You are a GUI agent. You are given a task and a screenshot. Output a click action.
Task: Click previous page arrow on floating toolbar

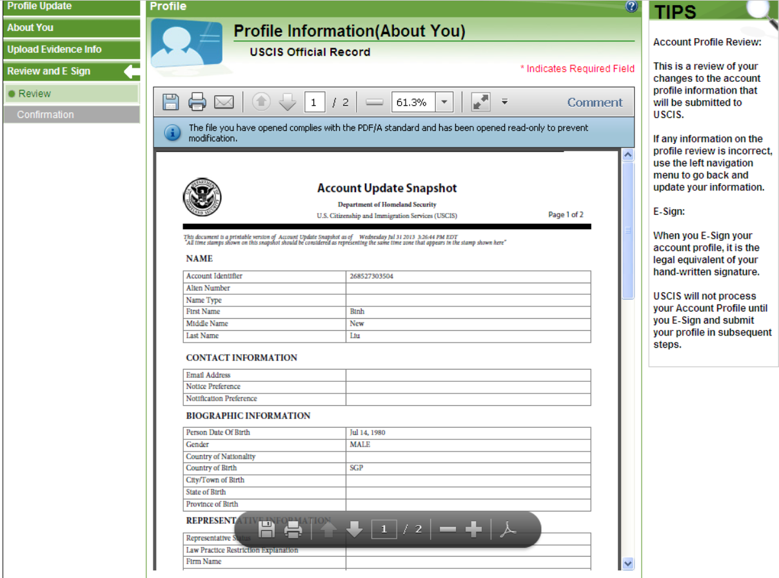click(328, 530)
